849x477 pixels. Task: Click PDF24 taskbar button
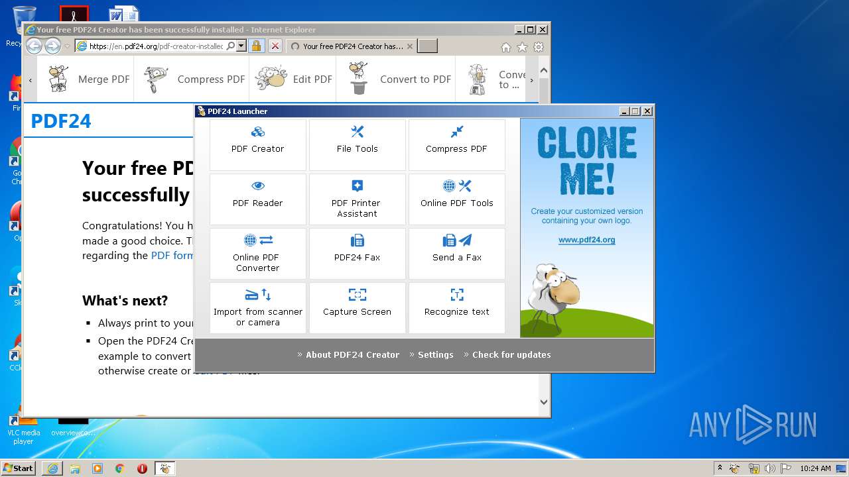(165, 468)
